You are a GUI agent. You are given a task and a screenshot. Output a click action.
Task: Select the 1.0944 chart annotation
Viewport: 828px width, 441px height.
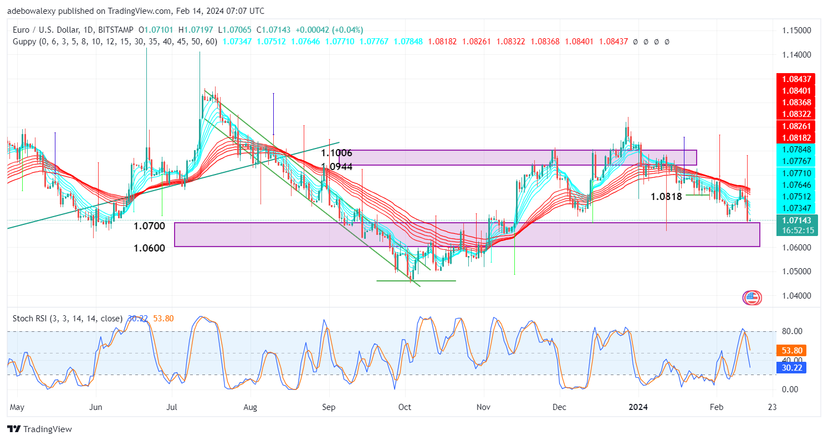point(337,166)
